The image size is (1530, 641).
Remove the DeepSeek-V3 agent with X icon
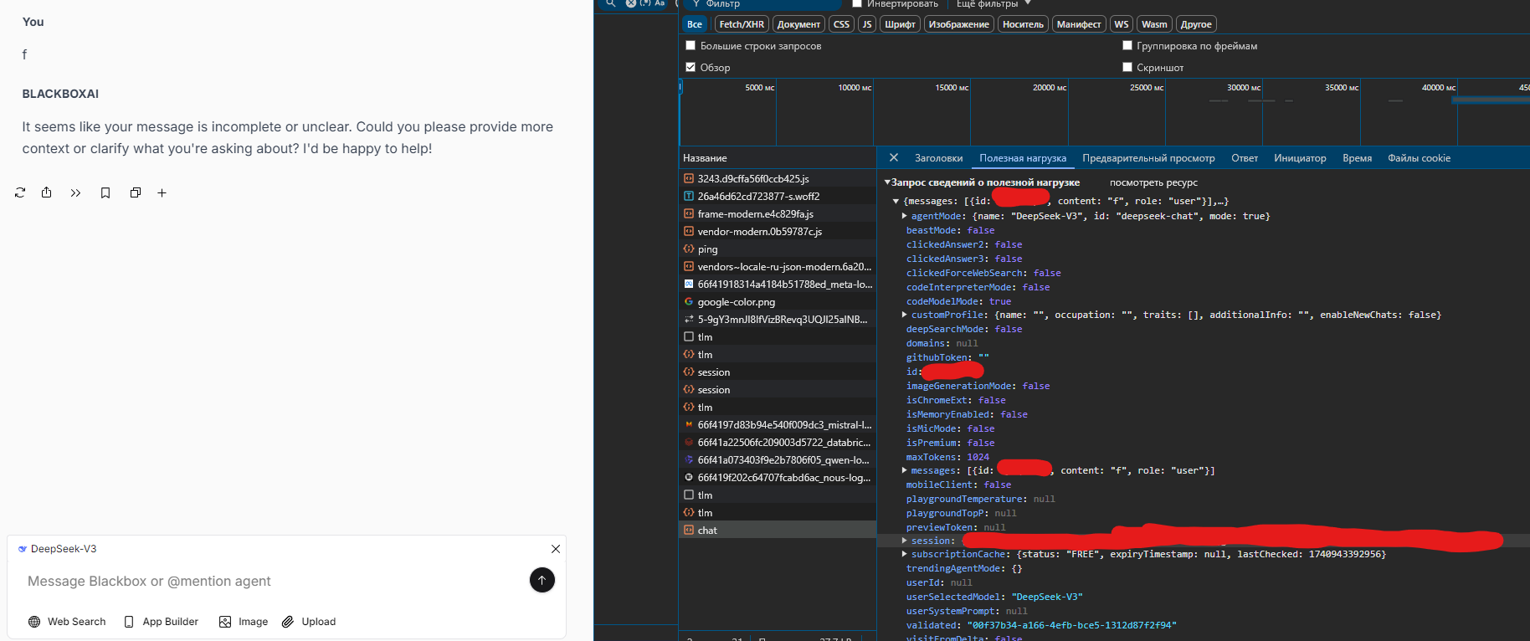tap(556, 549)
